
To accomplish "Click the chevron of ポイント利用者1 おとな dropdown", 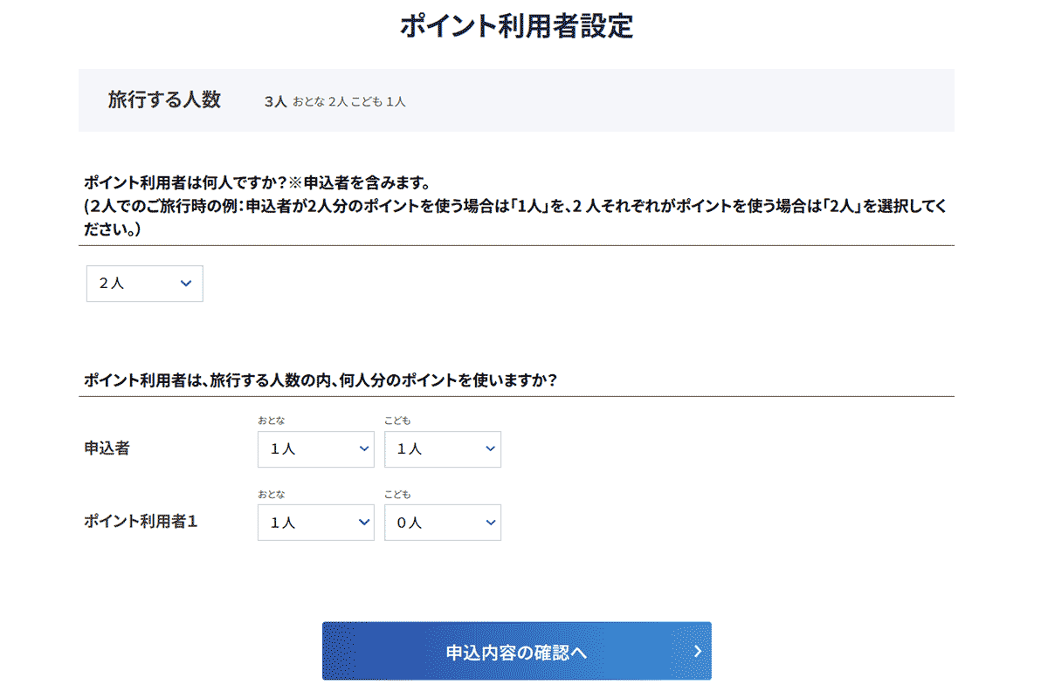I will (364, 522).
